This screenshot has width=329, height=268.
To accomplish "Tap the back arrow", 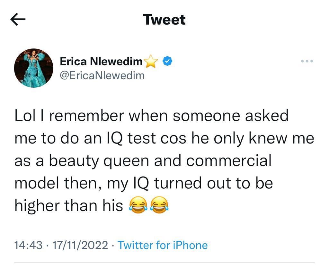I will click(18, 20).
